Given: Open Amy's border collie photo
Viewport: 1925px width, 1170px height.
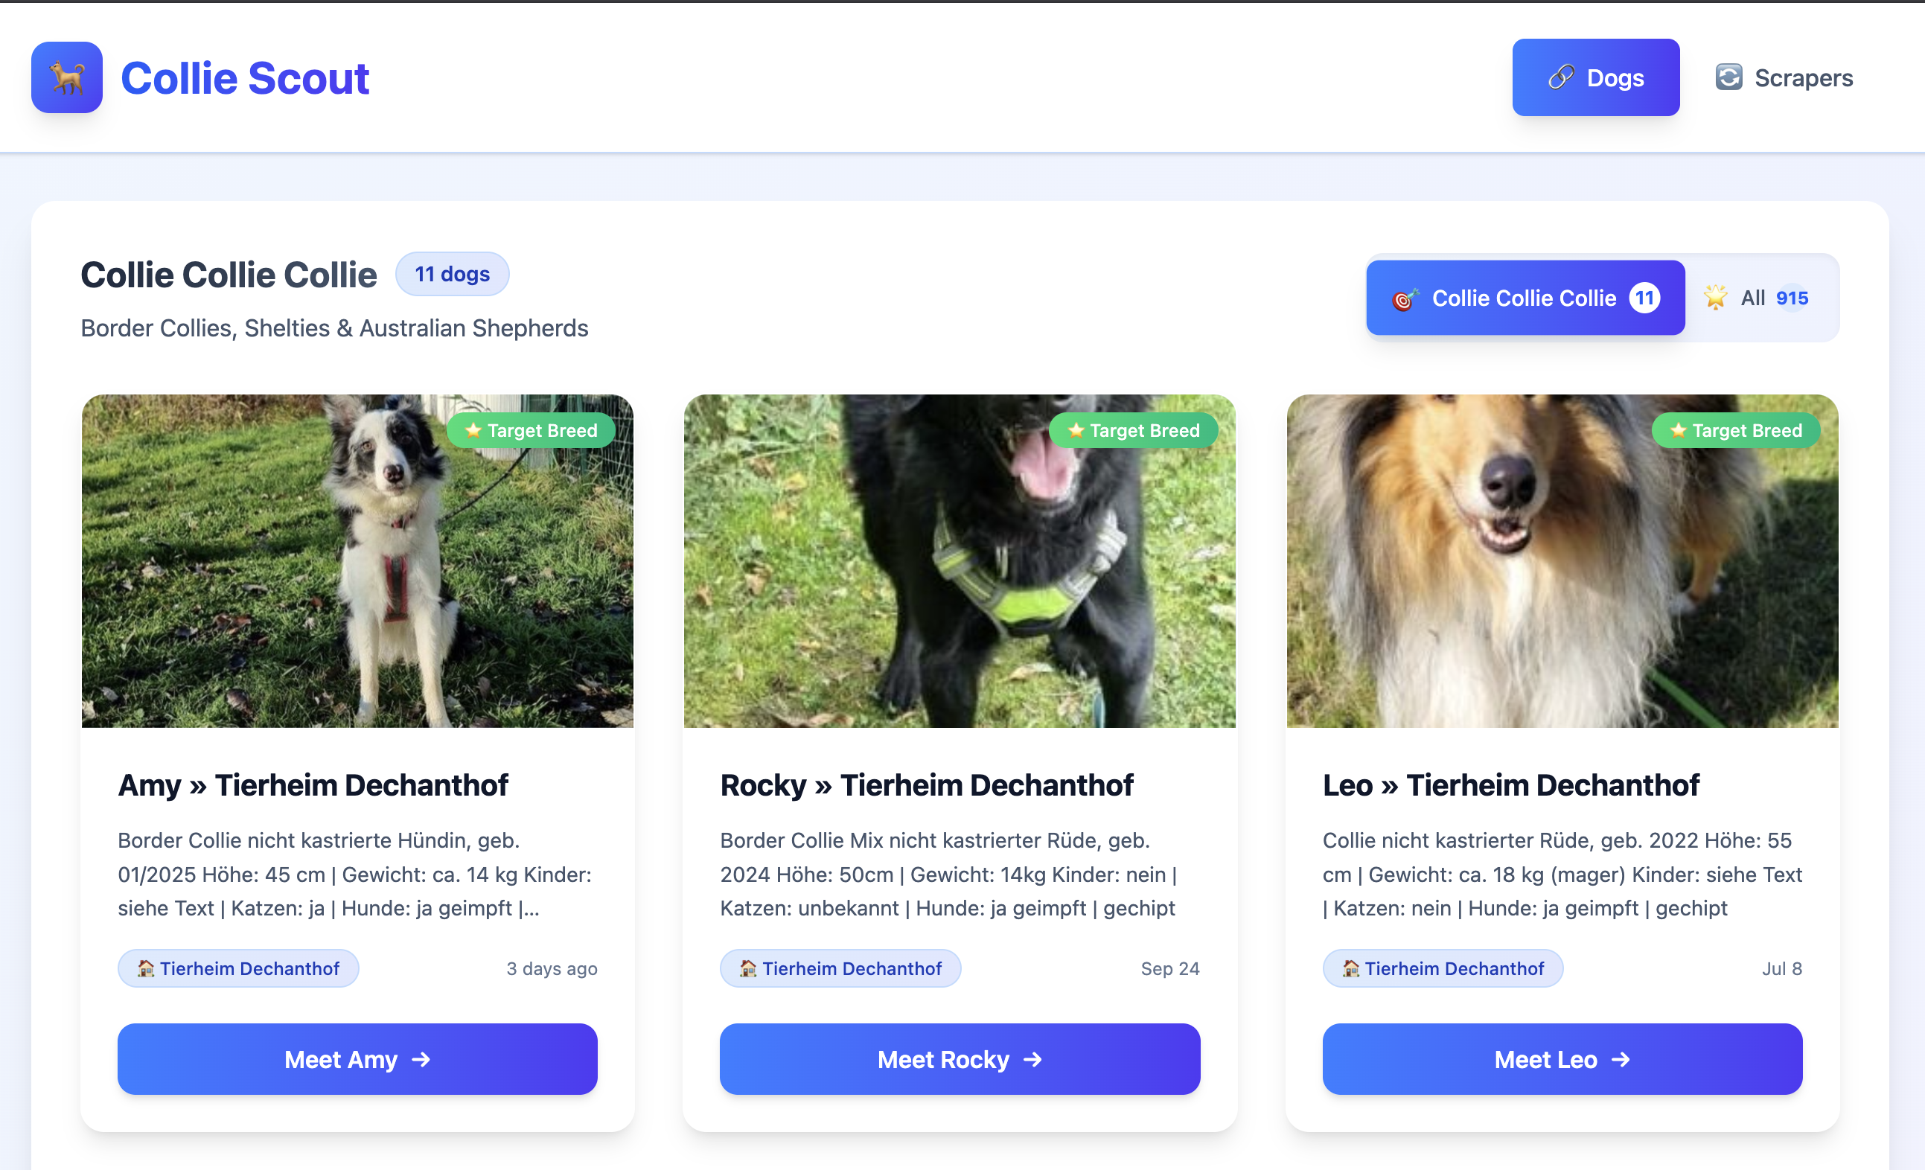Looking at the screenshot, I should click(x=357, y=560).
